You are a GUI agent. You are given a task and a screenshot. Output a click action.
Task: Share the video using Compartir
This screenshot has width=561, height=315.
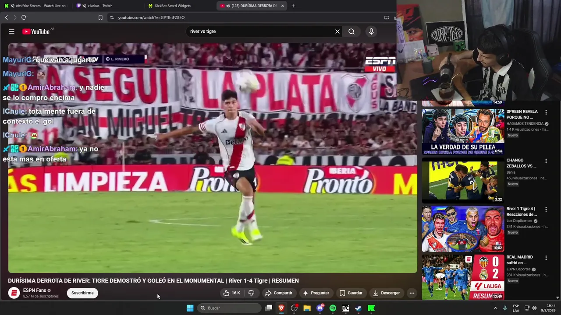click(x=279, y=293)
